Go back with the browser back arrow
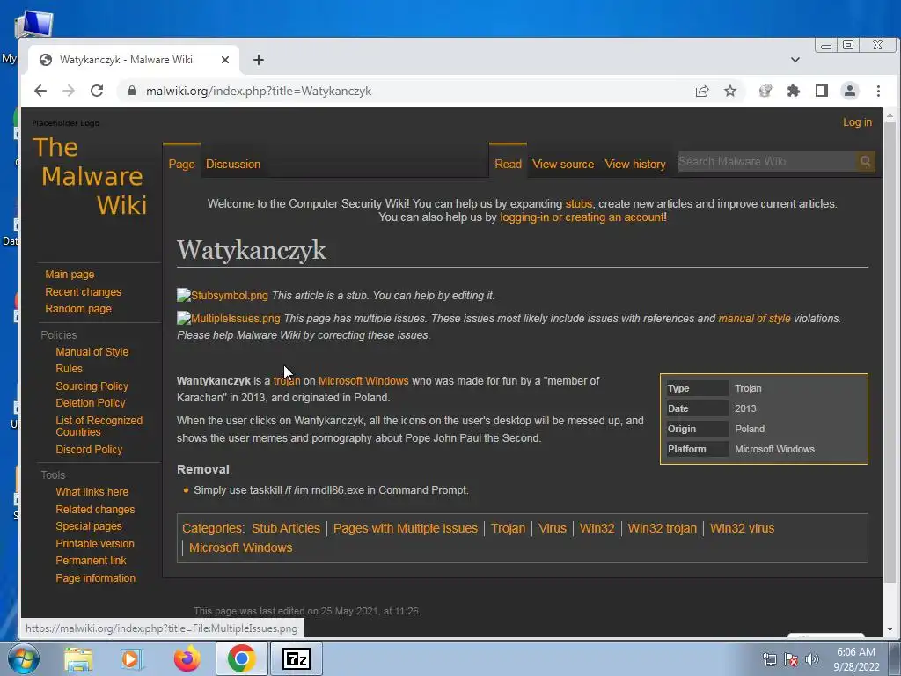The height and width of the screenshot is (676, 901). pyautogui.click(x=40, y=91)
